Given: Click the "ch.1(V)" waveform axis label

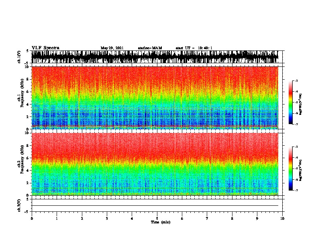Looking at the screenshot, I should (19, 57).
